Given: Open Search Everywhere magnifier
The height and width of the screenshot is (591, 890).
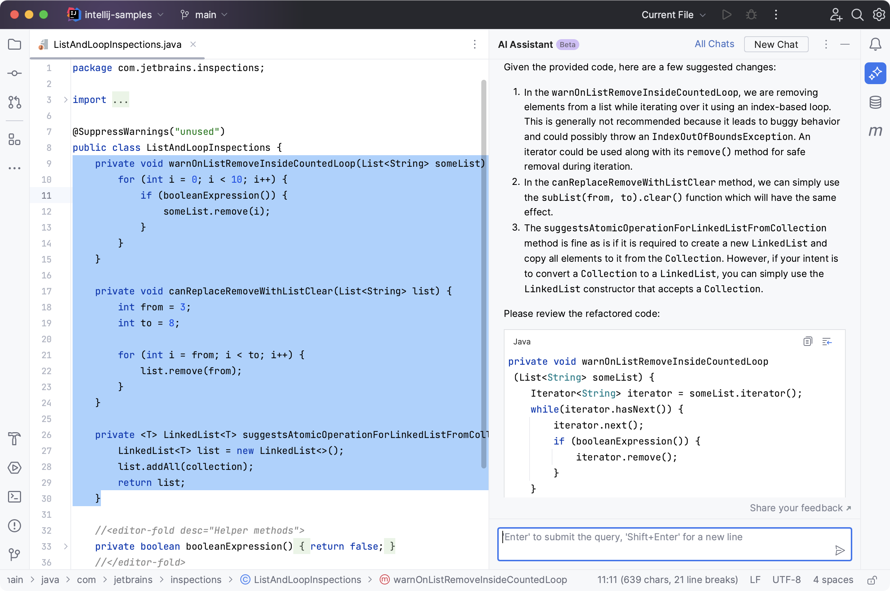Looking at the screenshot, I should (857, 15).
